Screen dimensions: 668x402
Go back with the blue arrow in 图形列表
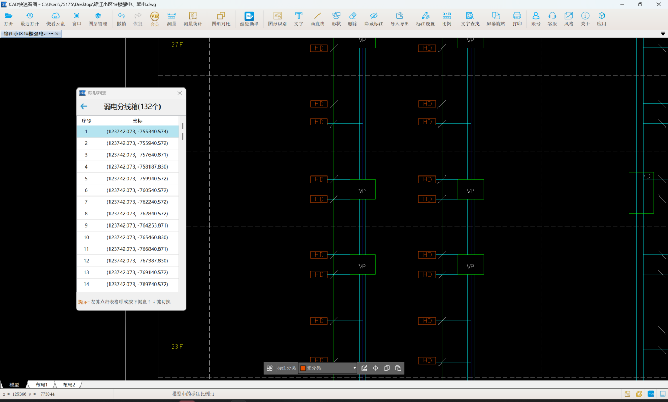pyautogui.click(x=84, y=106)
